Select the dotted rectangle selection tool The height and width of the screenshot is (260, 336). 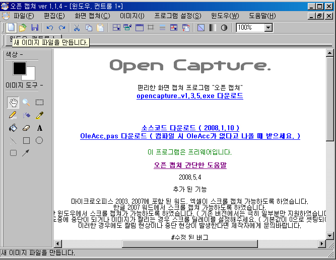coord(39,103)
